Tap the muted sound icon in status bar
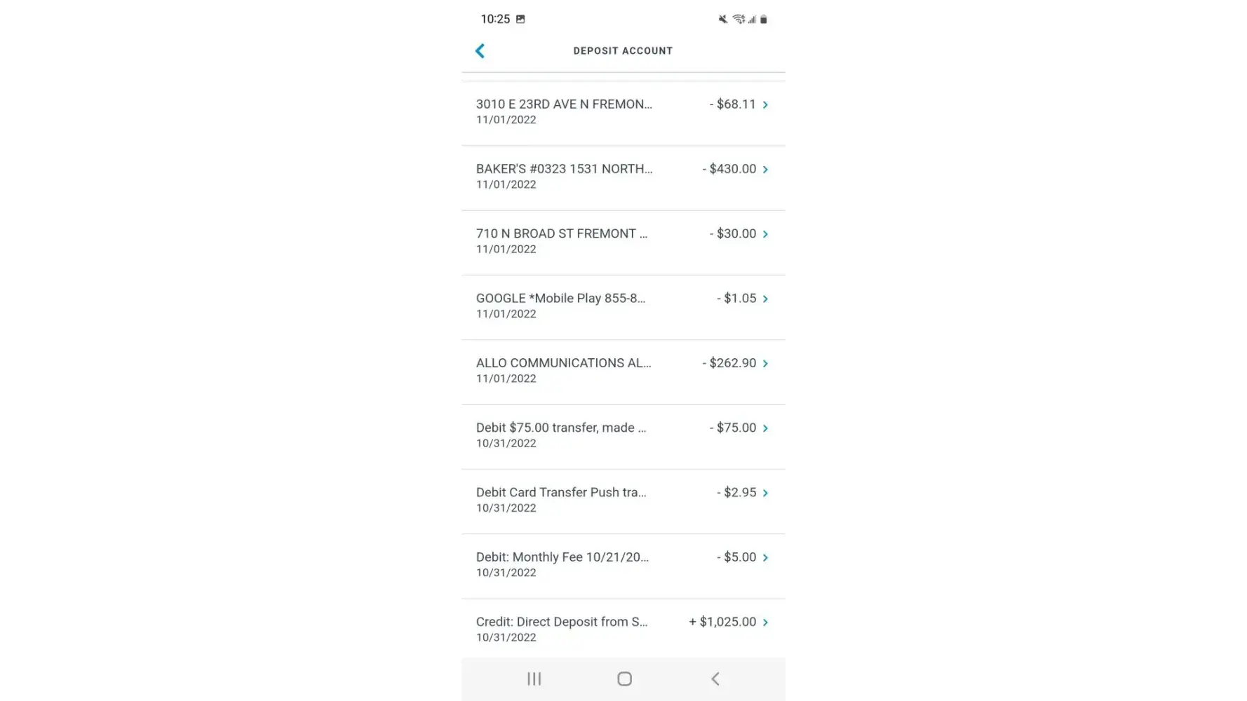1247x701 pixels. click(x=723, y=19)
